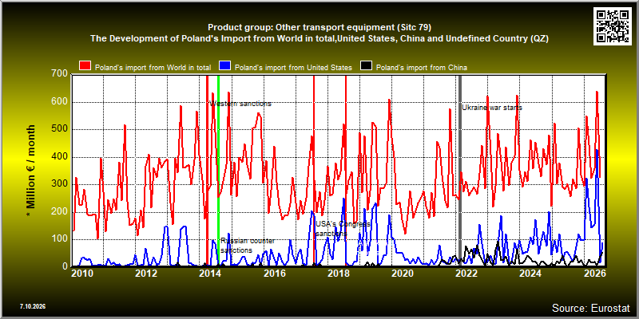The width and height of the screenshot is (639, 319).
Task: Click the 'Product group: Other transport equipment' title
Action: [x=319, y=27]
